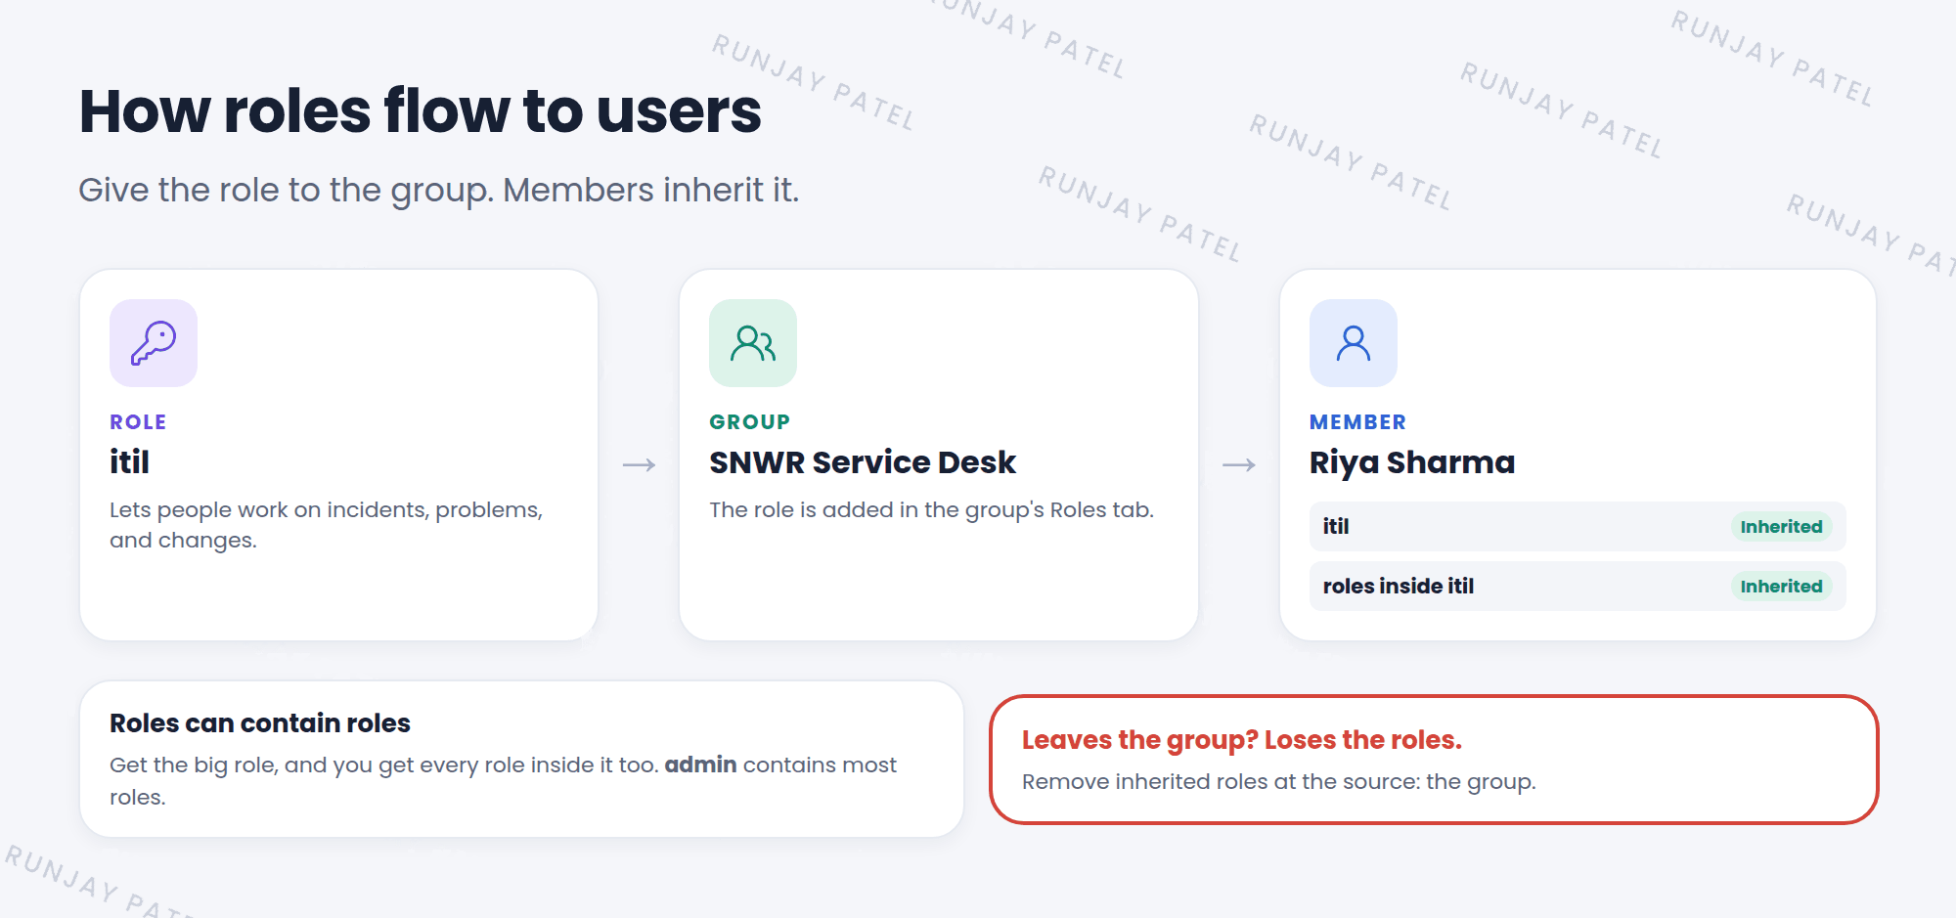The image size is (1956, 918).
Task: Click the green people icon in Group card
Action: tap(753, 343)
